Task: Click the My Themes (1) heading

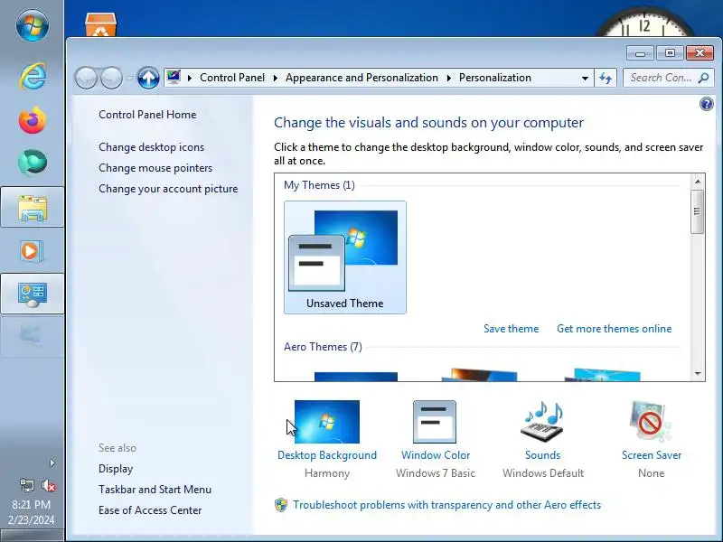Action: [x=319, y=185]
